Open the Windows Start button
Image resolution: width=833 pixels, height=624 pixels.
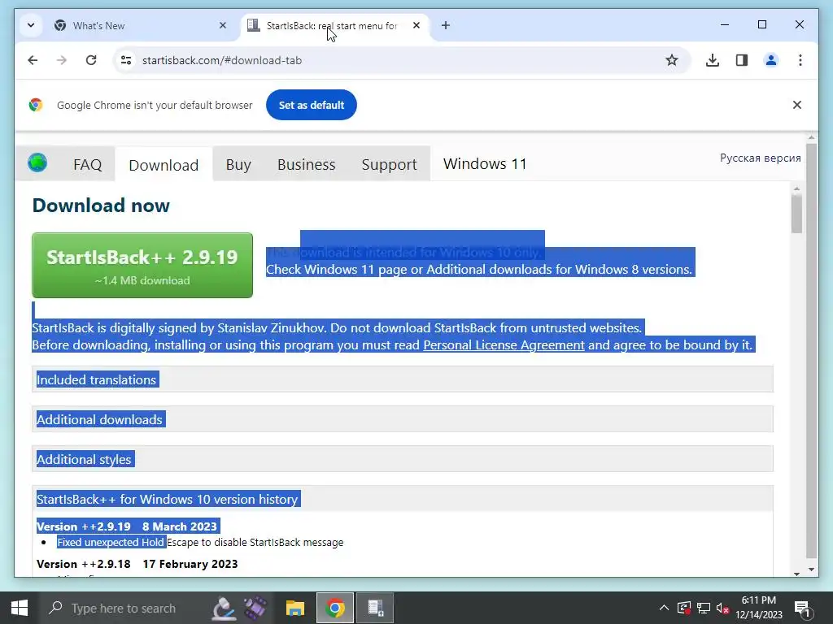pyautogui.click(x=20, y=608)
